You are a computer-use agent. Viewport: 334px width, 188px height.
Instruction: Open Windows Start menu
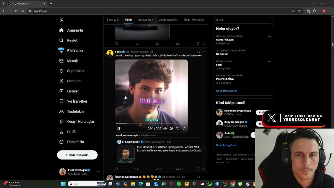pos(63,184)
